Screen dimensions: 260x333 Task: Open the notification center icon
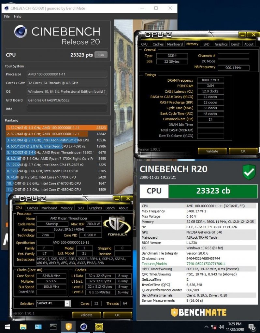click(252, 327)
